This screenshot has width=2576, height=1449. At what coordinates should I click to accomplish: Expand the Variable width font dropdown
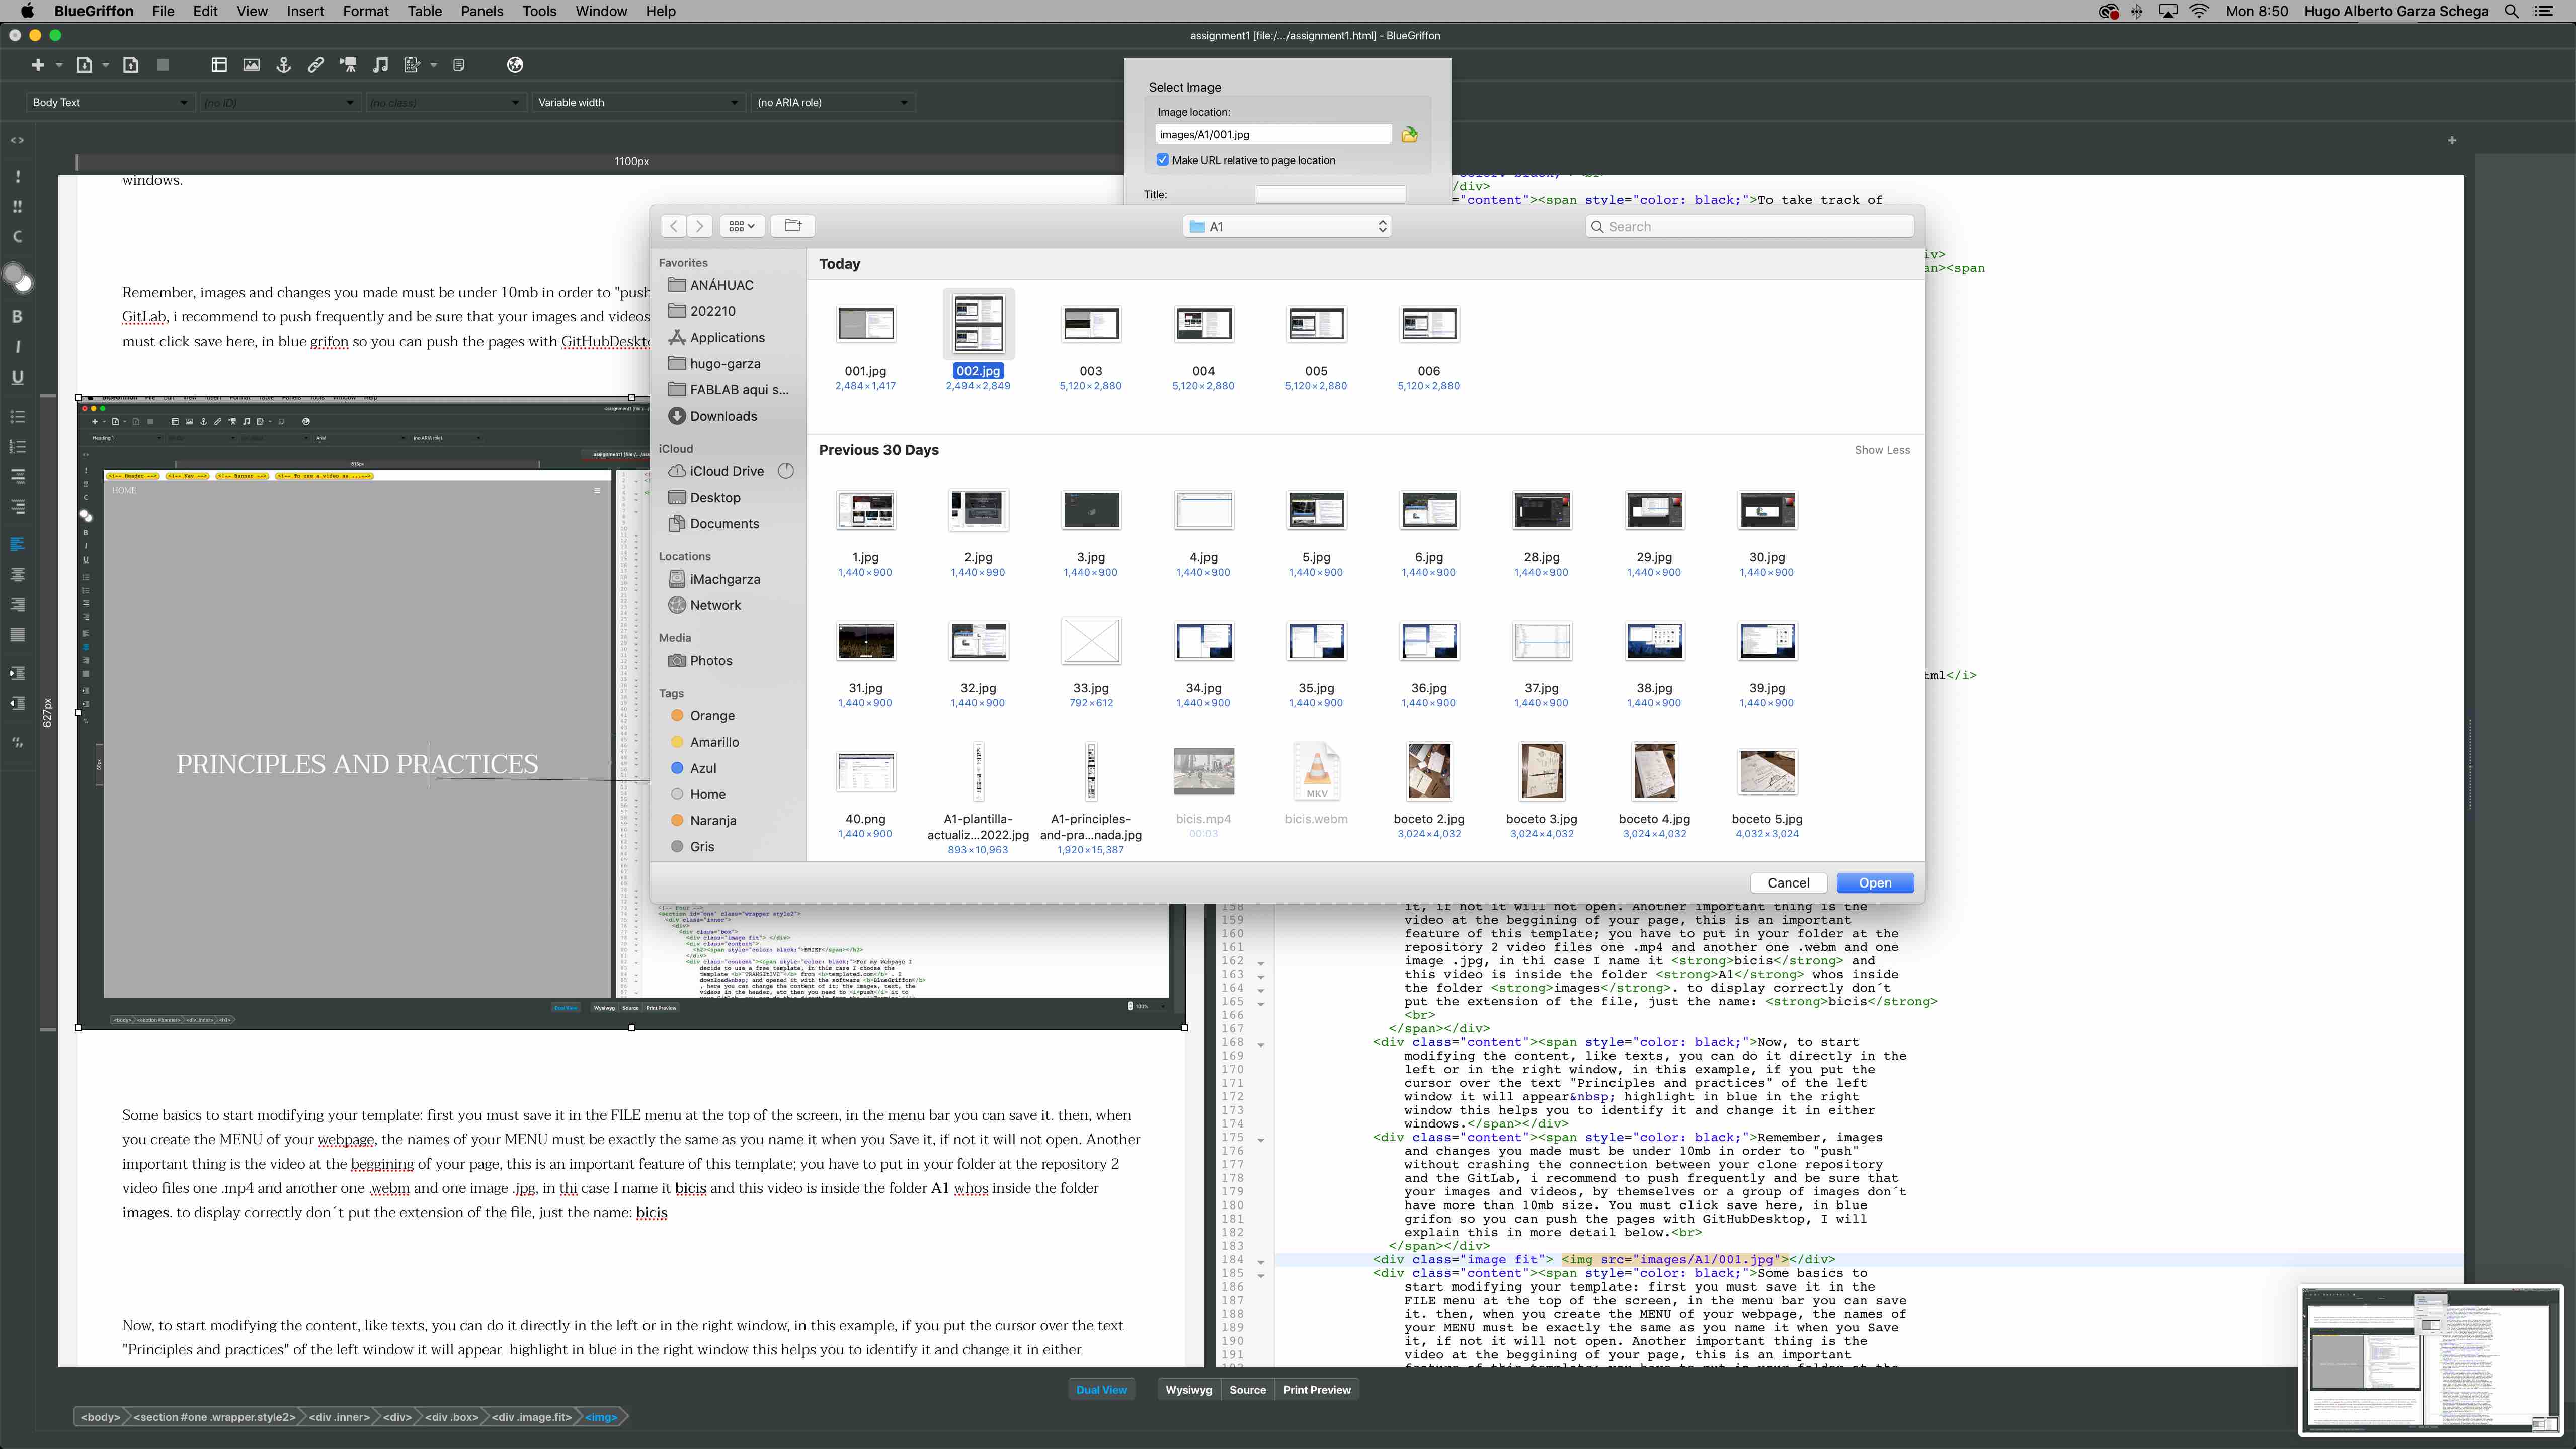[637, 102]
